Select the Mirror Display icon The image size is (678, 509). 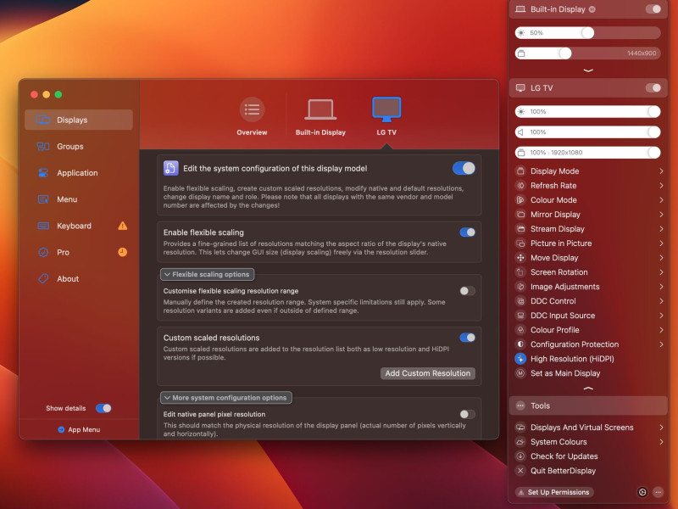coord(520,215)
